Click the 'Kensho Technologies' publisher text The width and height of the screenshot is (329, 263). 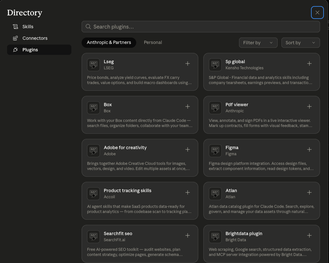244,68
